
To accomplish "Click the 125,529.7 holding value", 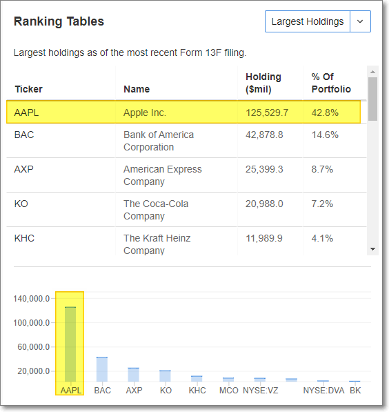I will 267,112.
